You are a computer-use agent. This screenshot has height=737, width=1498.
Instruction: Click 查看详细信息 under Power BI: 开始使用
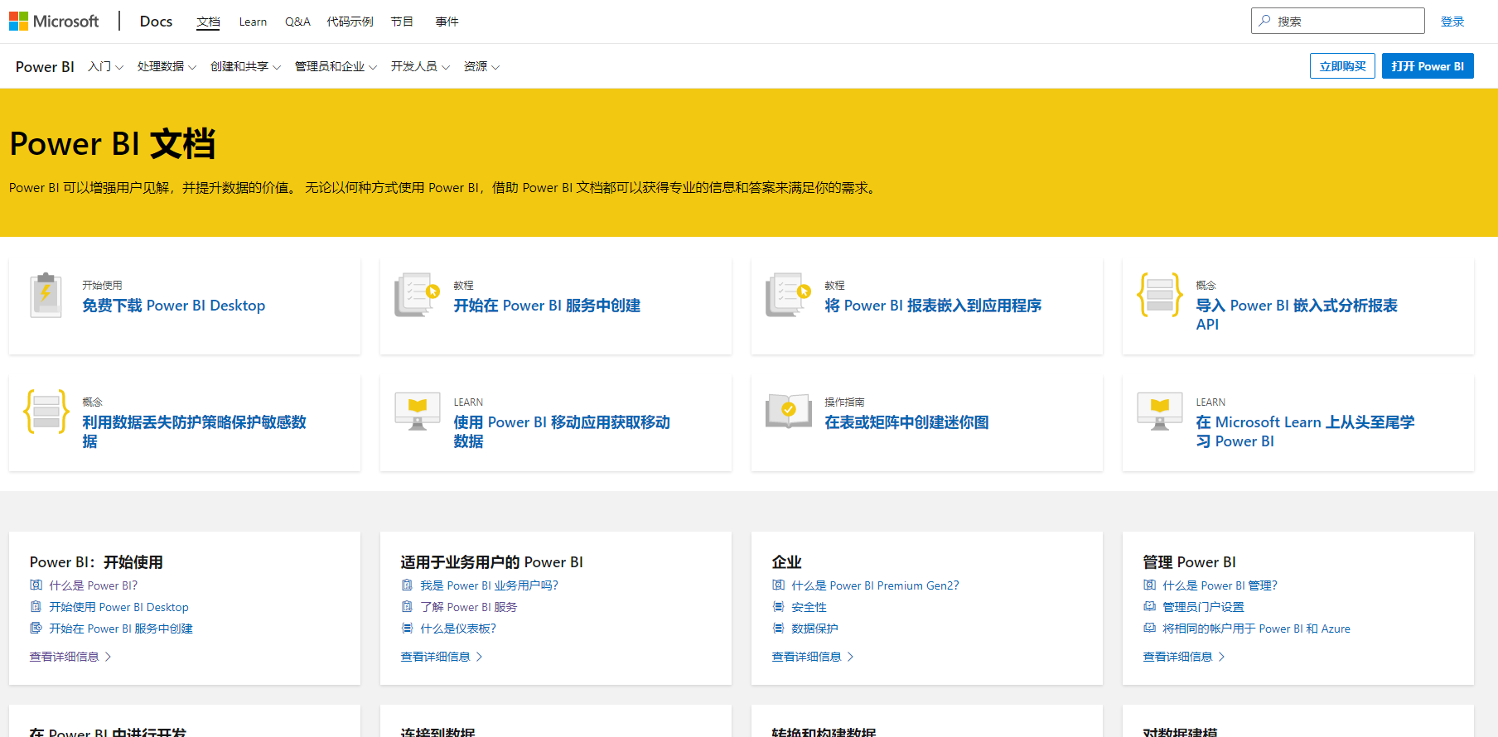pyautogui.click(x=64, y=657)
